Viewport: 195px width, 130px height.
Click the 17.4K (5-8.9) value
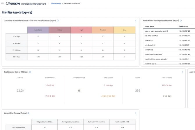pyautogui.click(x=50, y=96)
